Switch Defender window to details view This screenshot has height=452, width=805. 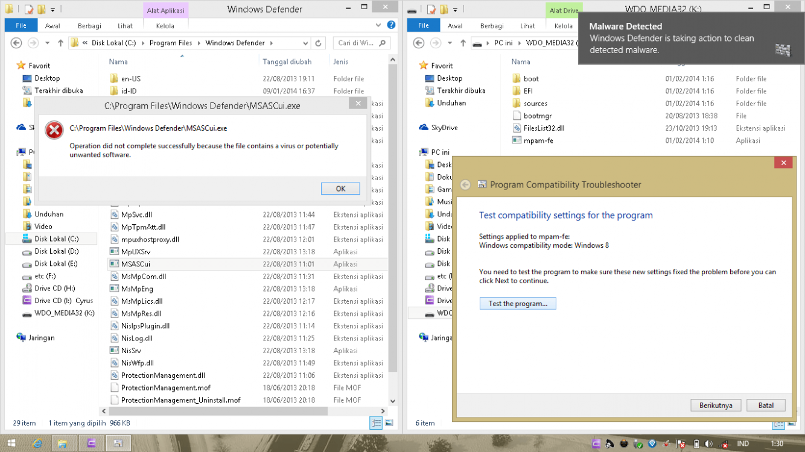click(x=377, y=423)
